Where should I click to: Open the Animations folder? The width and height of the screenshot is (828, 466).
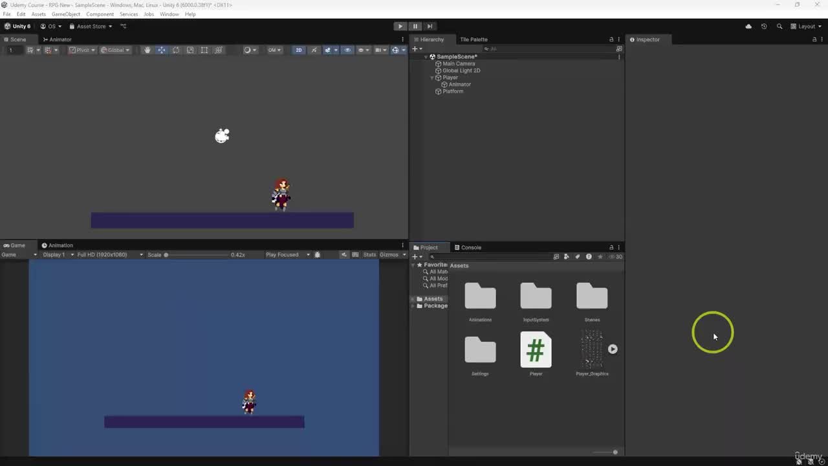tap(480, 296)
